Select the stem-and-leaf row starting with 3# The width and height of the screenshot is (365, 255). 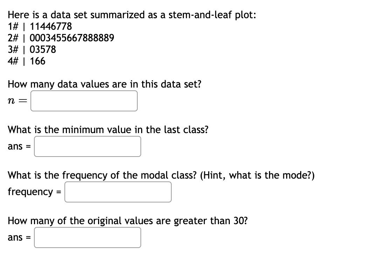pyautogui.click(x=32, y=50)
